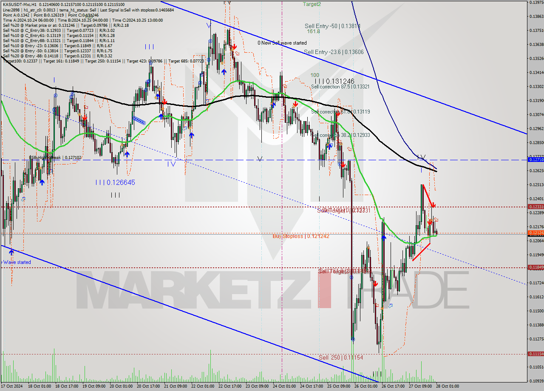Click the 0.11724 price scale value
The image size is (544, 391).
[x=536, y=283]
